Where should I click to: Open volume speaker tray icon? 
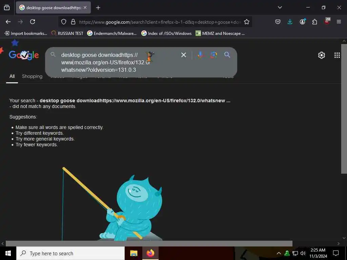click(303, 253)
